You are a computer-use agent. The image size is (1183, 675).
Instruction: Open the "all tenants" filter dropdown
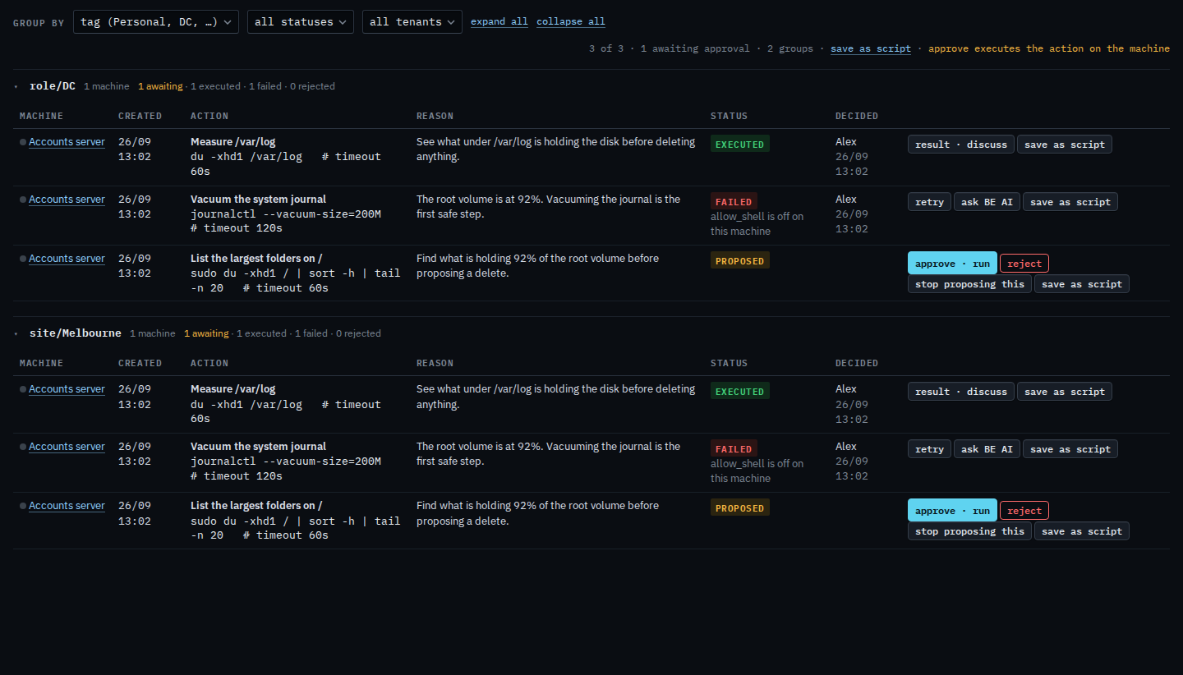click(x=412, y=22)
